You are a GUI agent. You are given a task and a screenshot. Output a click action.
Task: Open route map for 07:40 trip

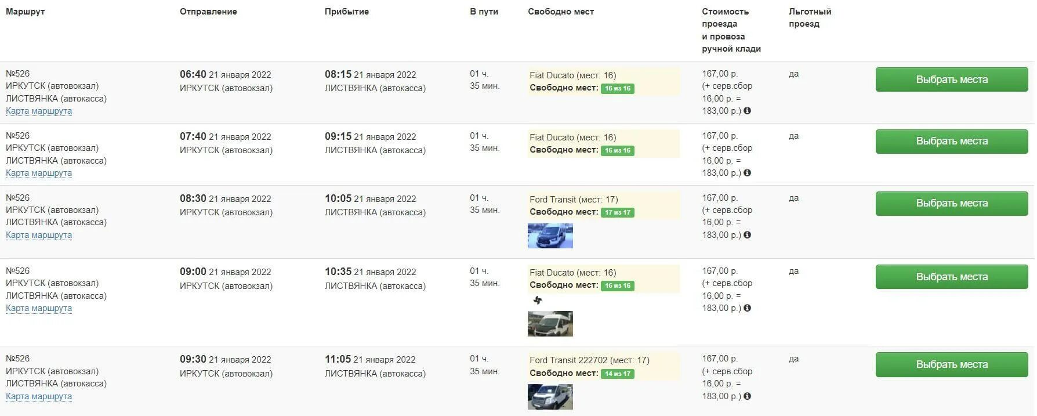pyautogui.click(x=39, y=173)
